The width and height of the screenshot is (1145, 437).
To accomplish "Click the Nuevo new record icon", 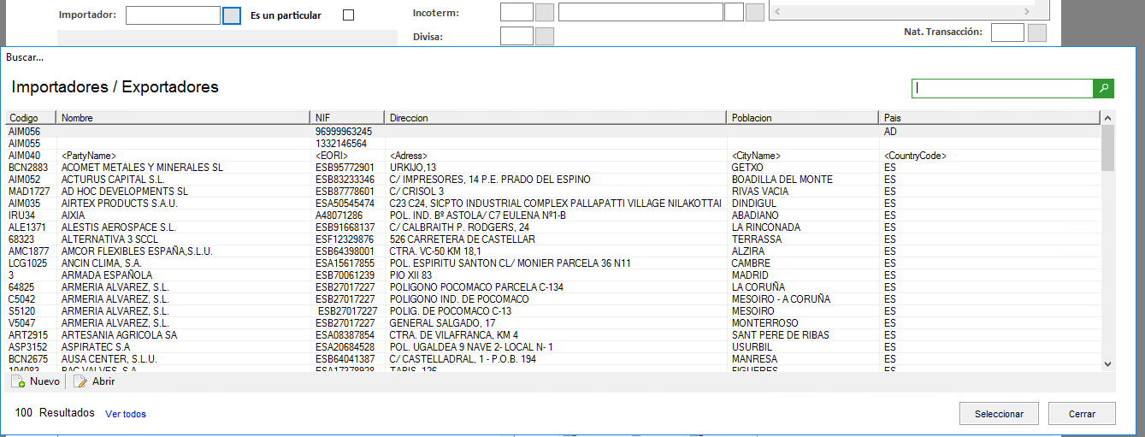I will (x=18, y=382).
